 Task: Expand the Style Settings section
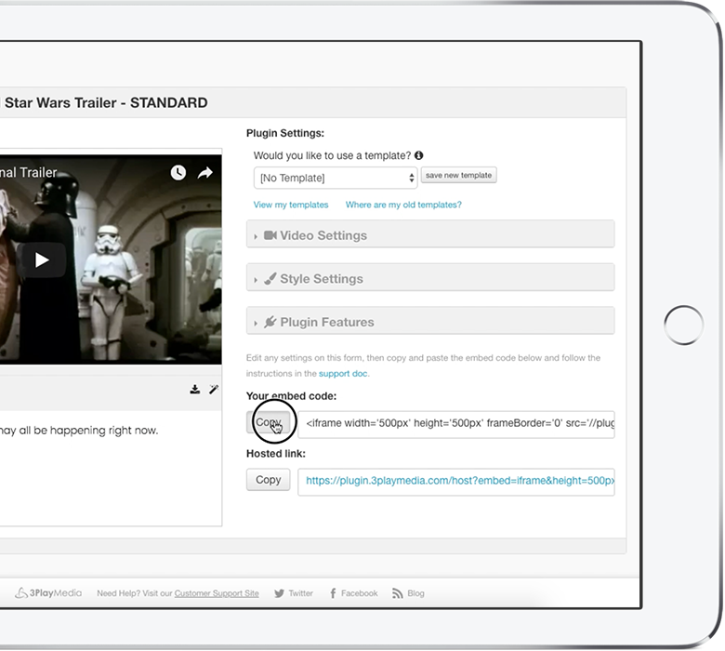click(x=430, y=278)
